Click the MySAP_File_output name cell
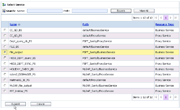The height and width of the screenshot is (110, 180). pyautogui.click(x=45, y=86)
